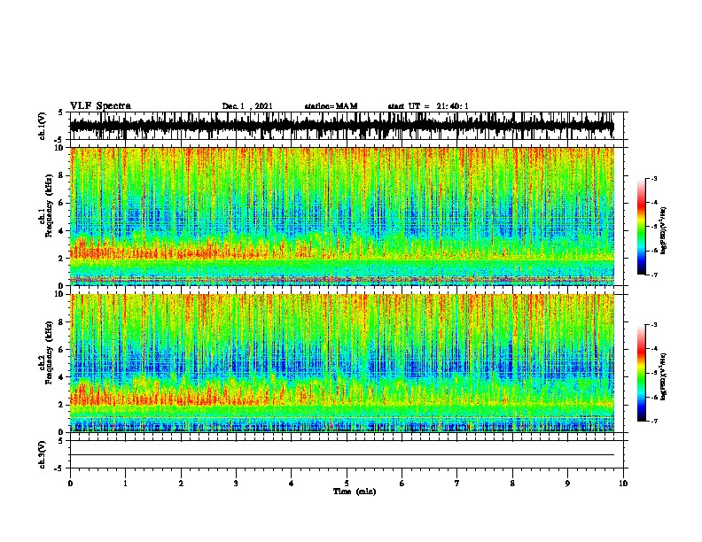Click time axis tick label 8
702x542 pixels.
tap(512, 483)
